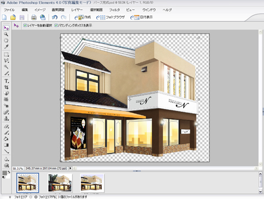Image resolution: width=264 pixels, height=199 pixels.
Task: Select the Type (T) tool
Action: 6,81
